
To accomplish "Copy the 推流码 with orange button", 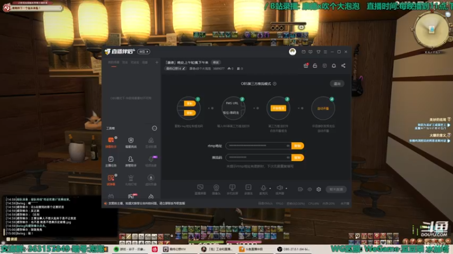I will coord(298,157).
